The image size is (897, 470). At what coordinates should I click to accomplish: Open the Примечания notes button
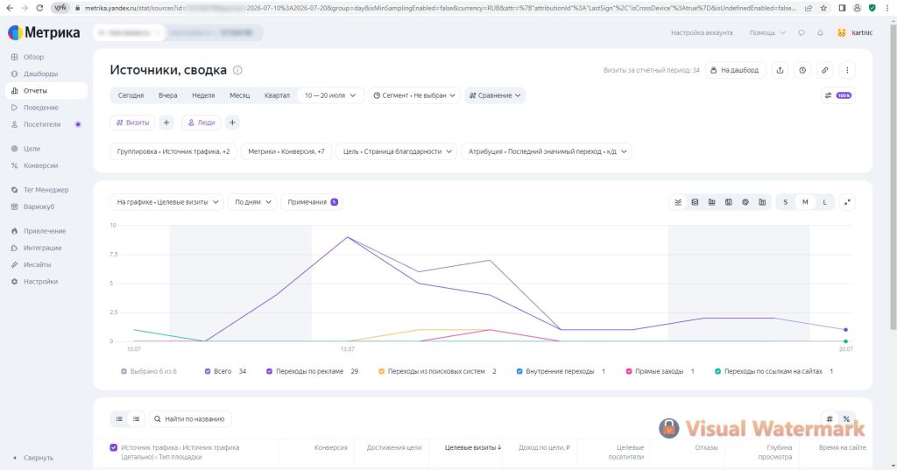(x=312, y=202)
